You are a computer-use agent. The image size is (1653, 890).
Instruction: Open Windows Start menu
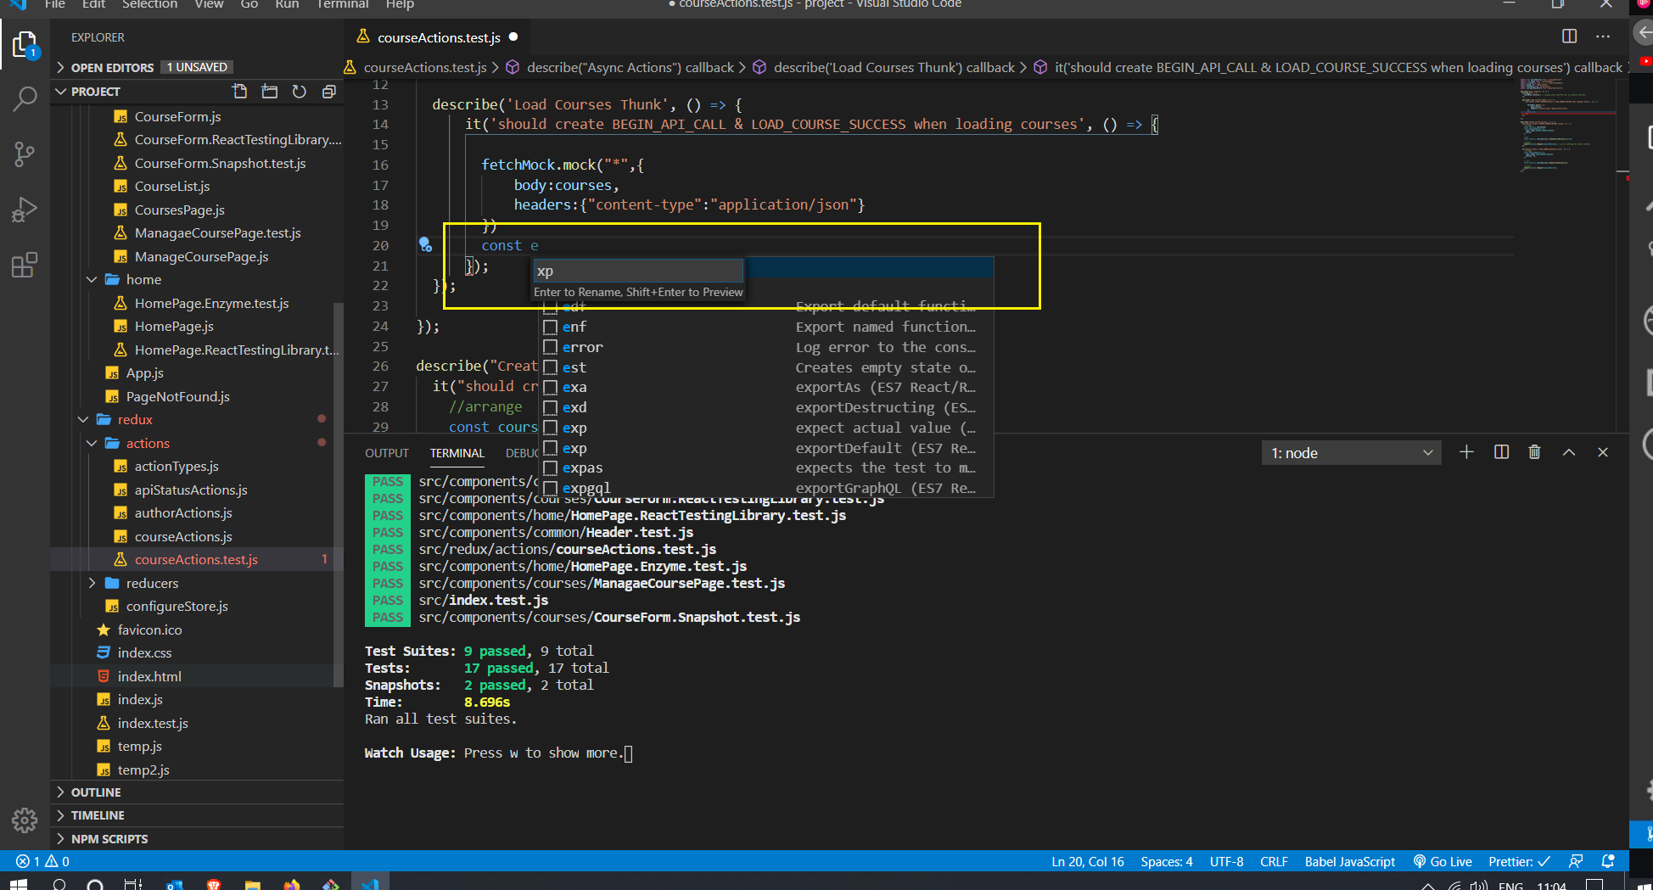pyautogui.click(x=19, y=884)
